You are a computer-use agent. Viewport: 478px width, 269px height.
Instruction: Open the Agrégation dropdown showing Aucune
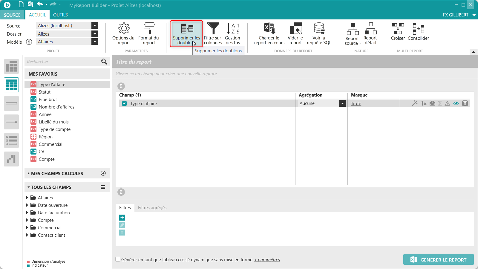342,103
